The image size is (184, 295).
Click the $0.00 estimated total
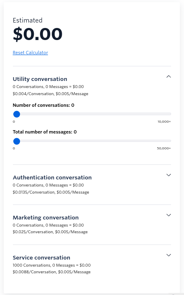[38, 34]
